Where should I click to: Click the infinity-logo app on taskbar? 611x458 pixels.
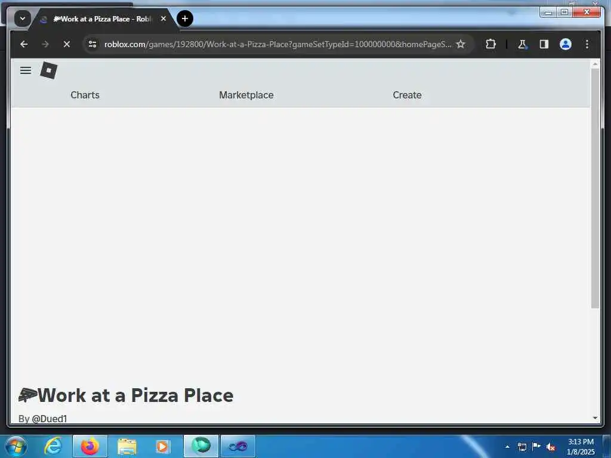[238, 446]
